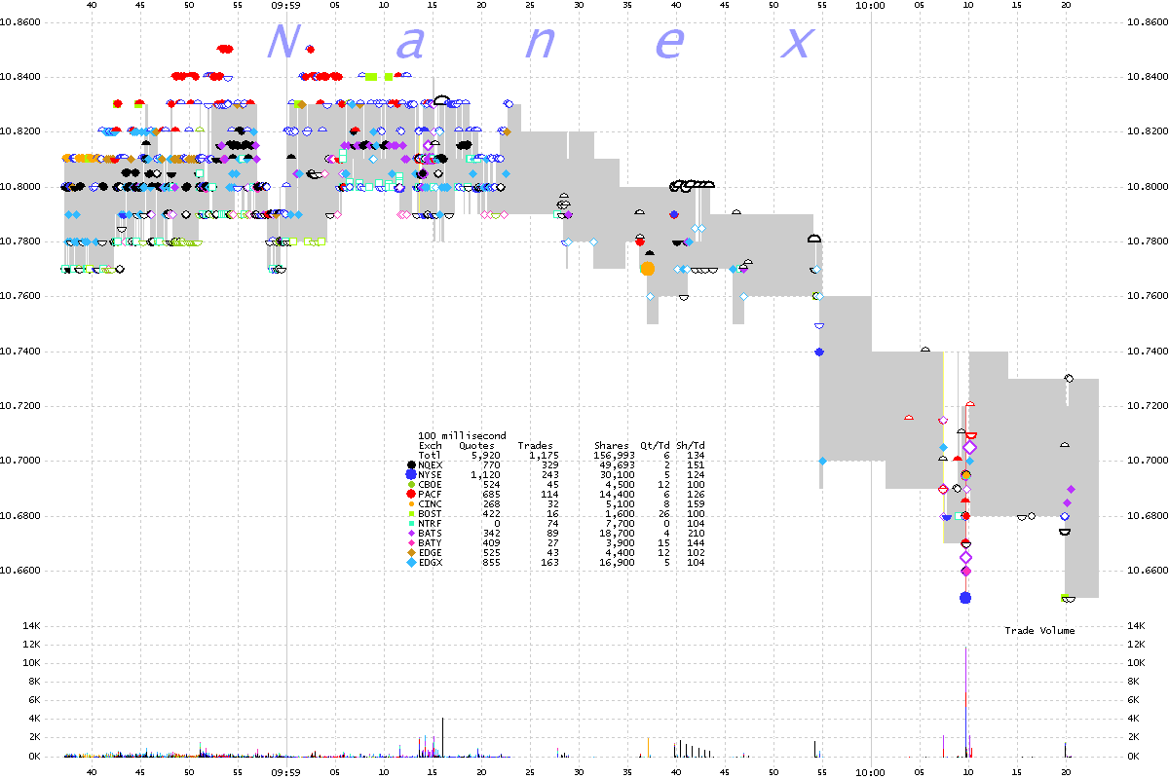Click total shares value "156,993"
The image size is (1169, 779).
[x=614, y=455]
